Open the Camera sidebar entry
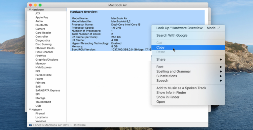This screenshot has width=253, height=130. coord(40,29)
